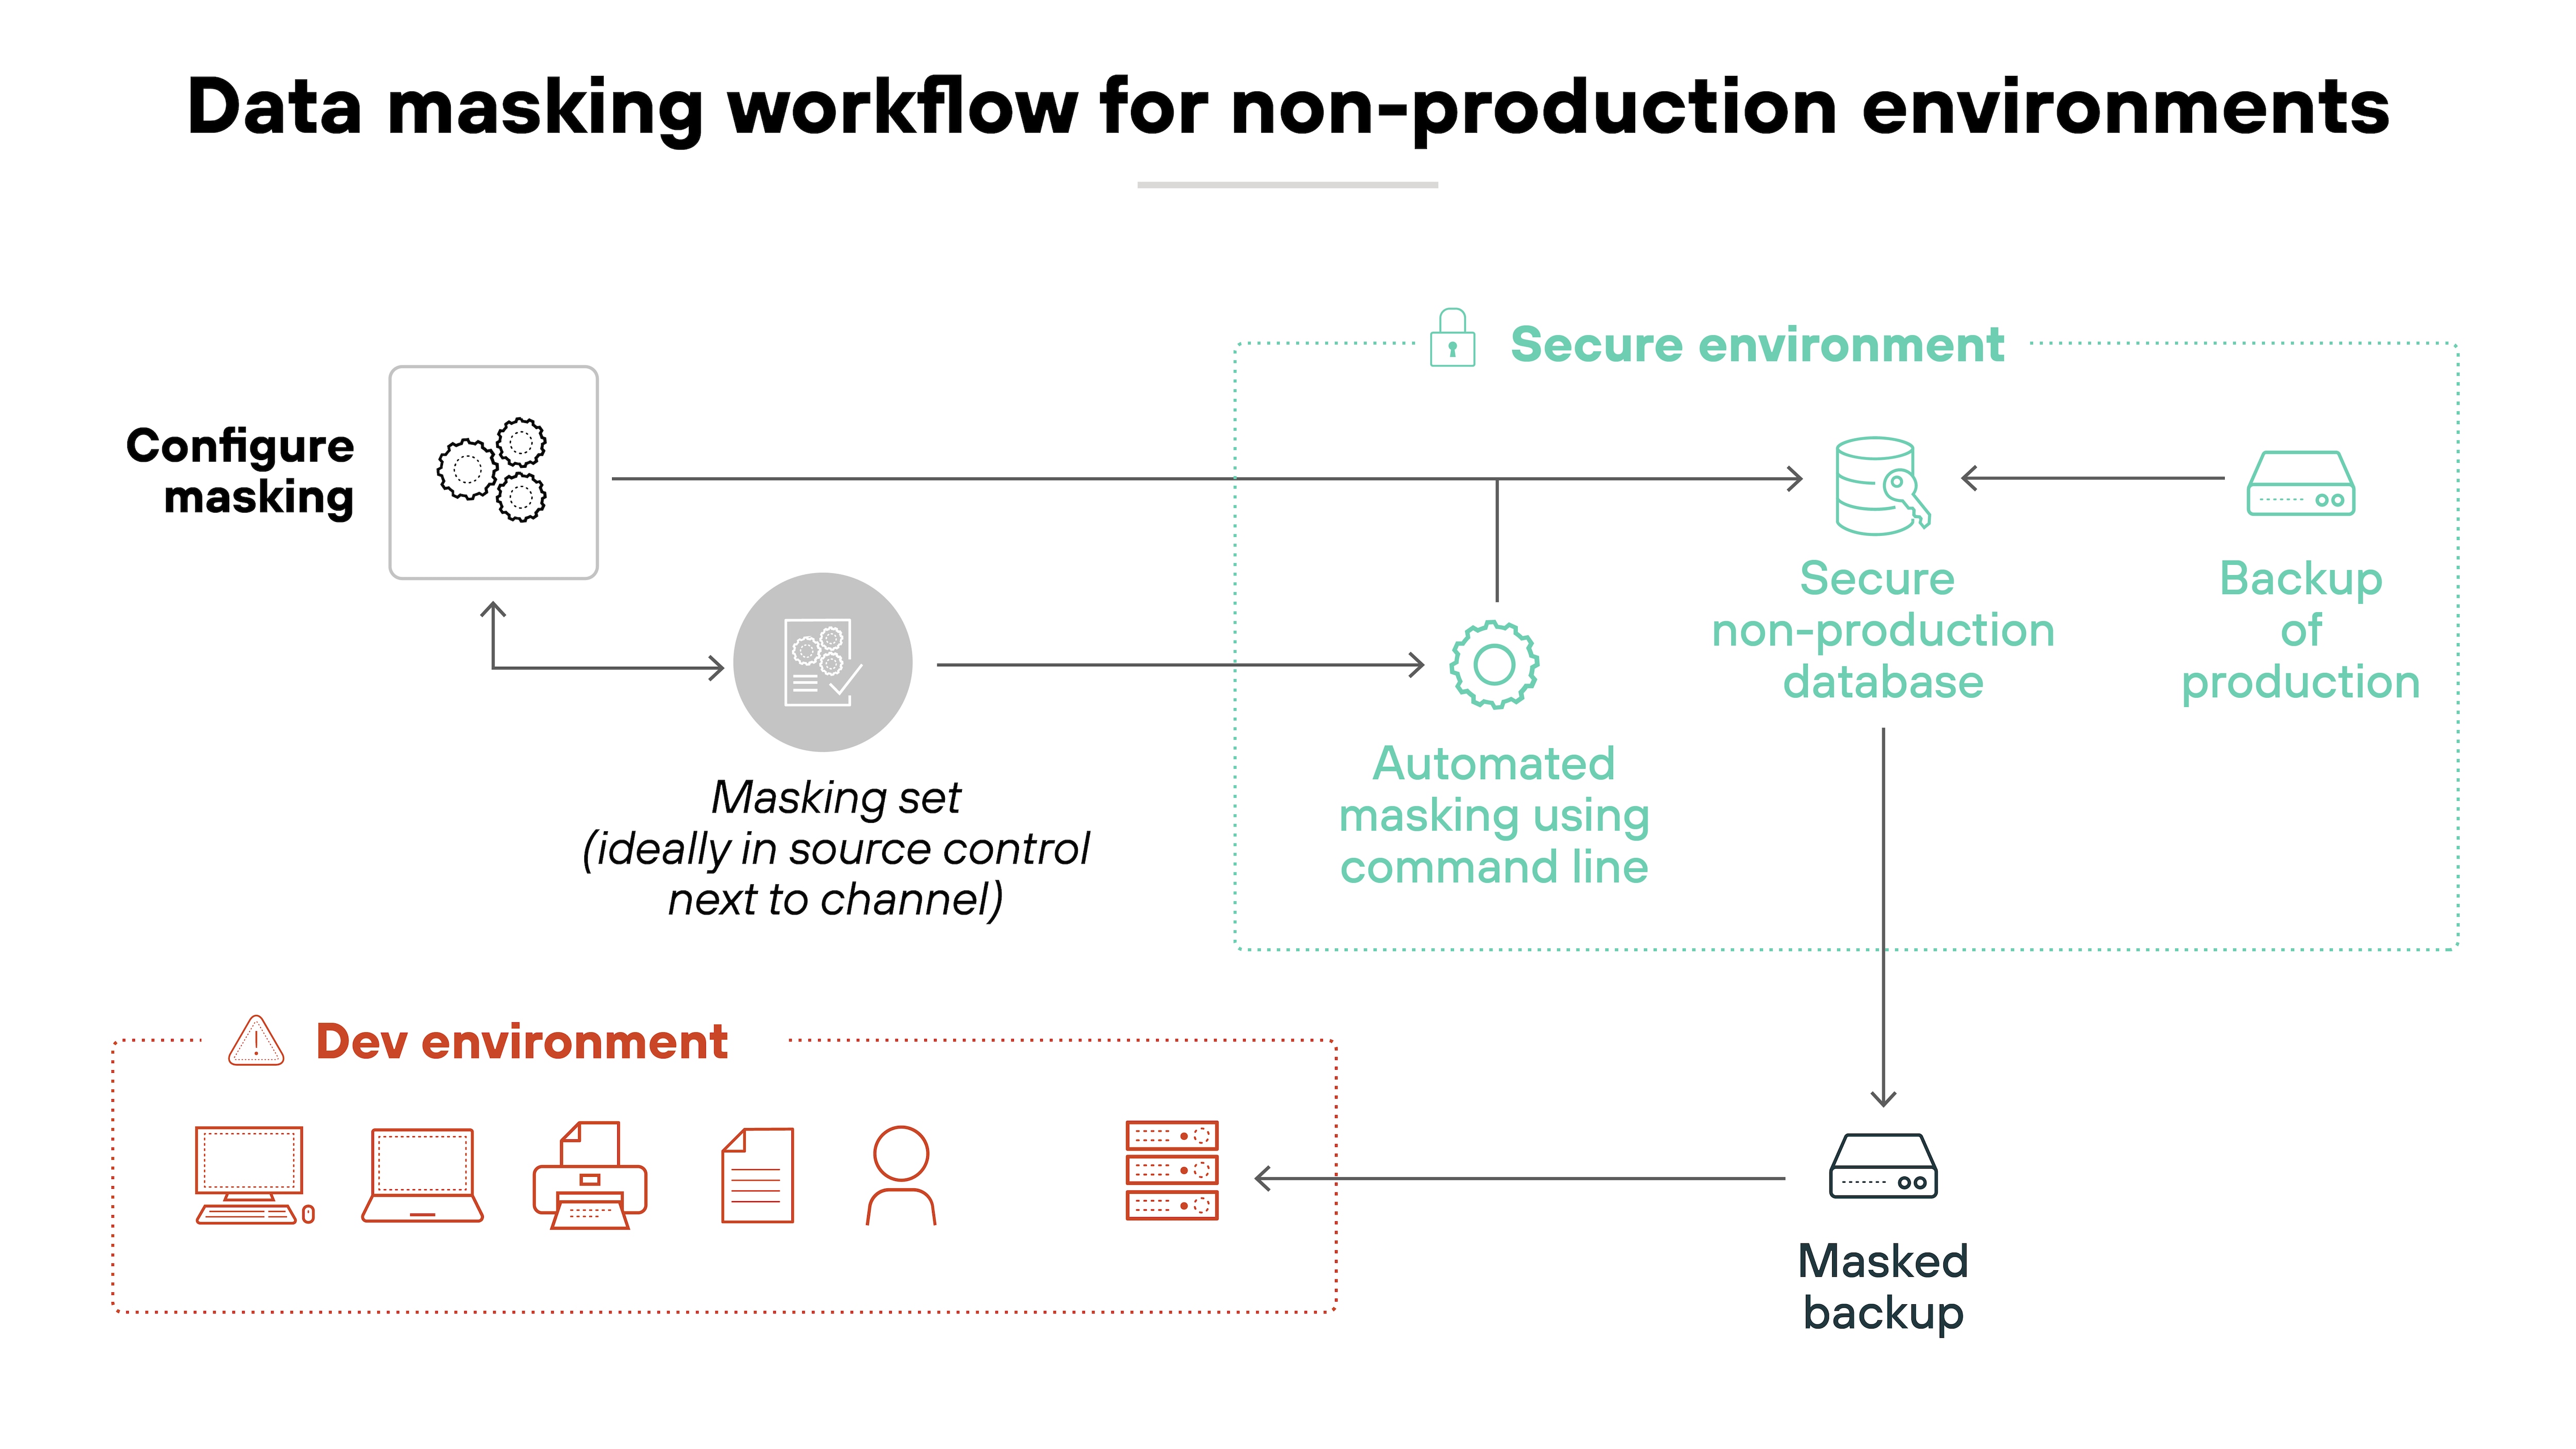Select the secure database with key icon

1883,485
